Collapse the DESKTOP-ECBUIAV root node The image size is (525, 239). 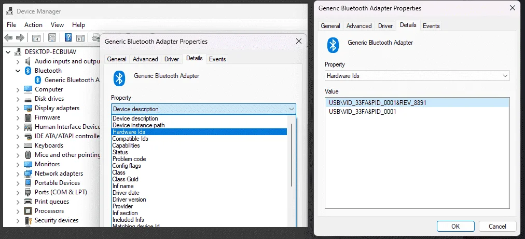coord(8,52)
